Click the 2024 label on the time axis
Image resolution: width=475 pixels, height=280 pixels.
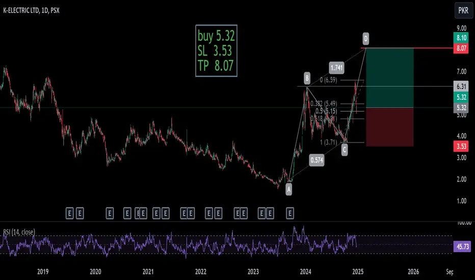305,271
